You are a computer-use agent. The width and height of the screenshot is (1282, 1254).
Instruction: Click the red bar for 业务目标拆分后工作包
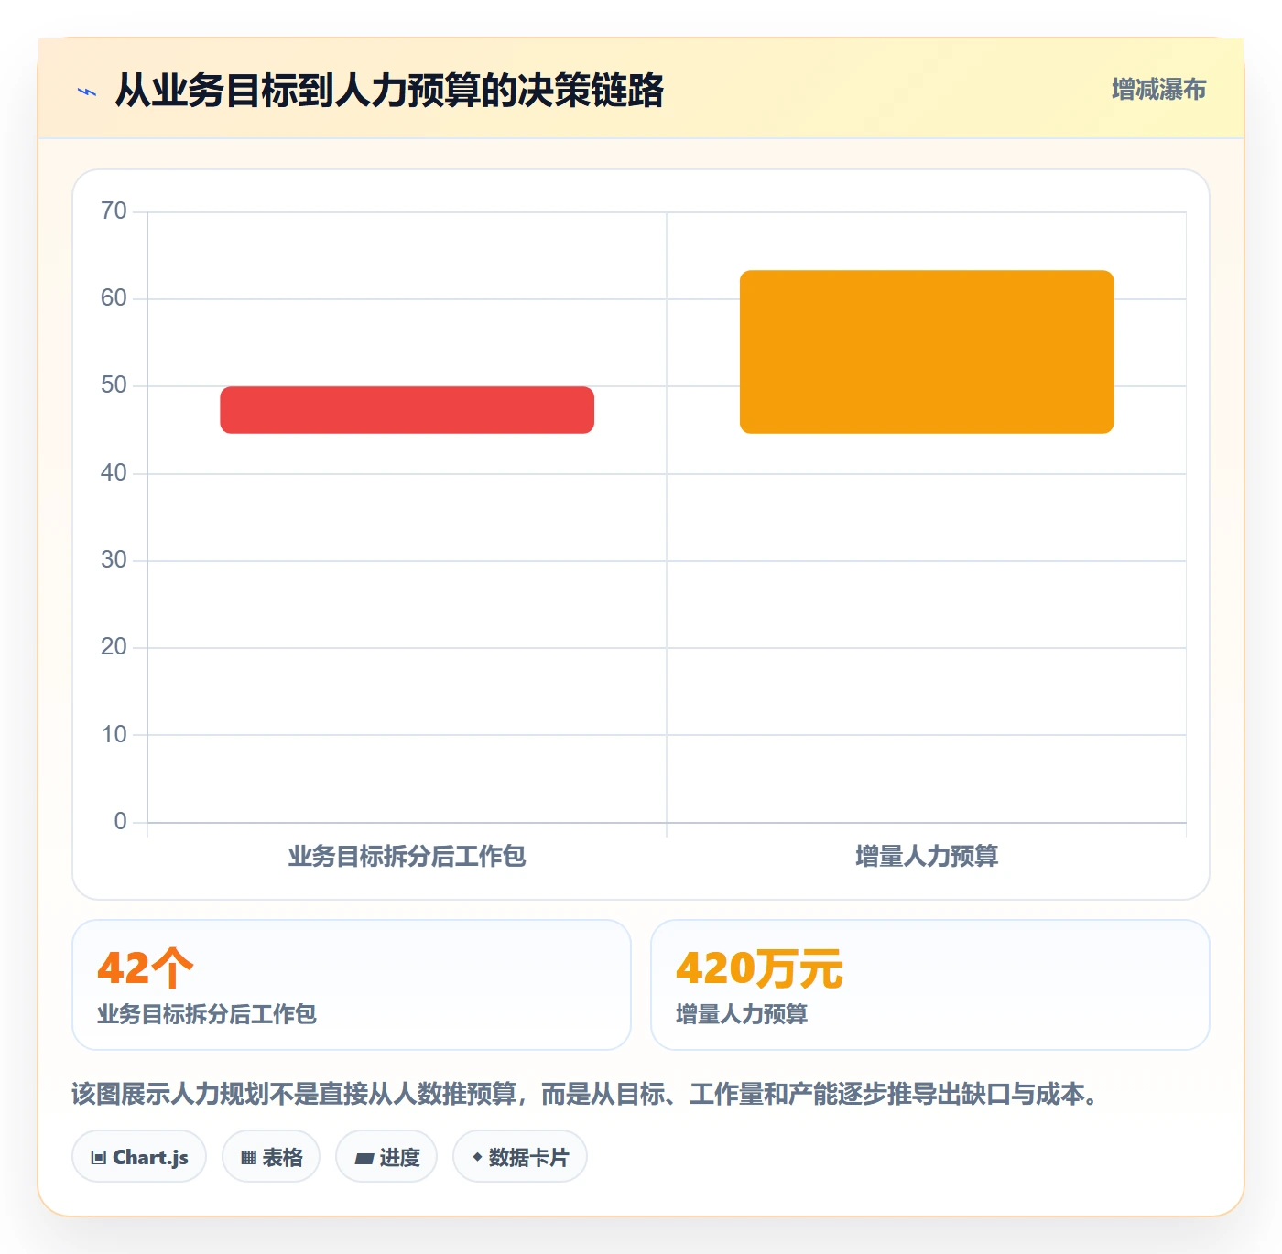[407, 410]
